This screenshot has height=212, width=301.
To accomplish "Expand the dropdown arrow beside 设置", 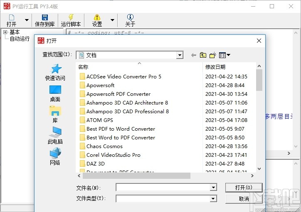I will (113, 20).
